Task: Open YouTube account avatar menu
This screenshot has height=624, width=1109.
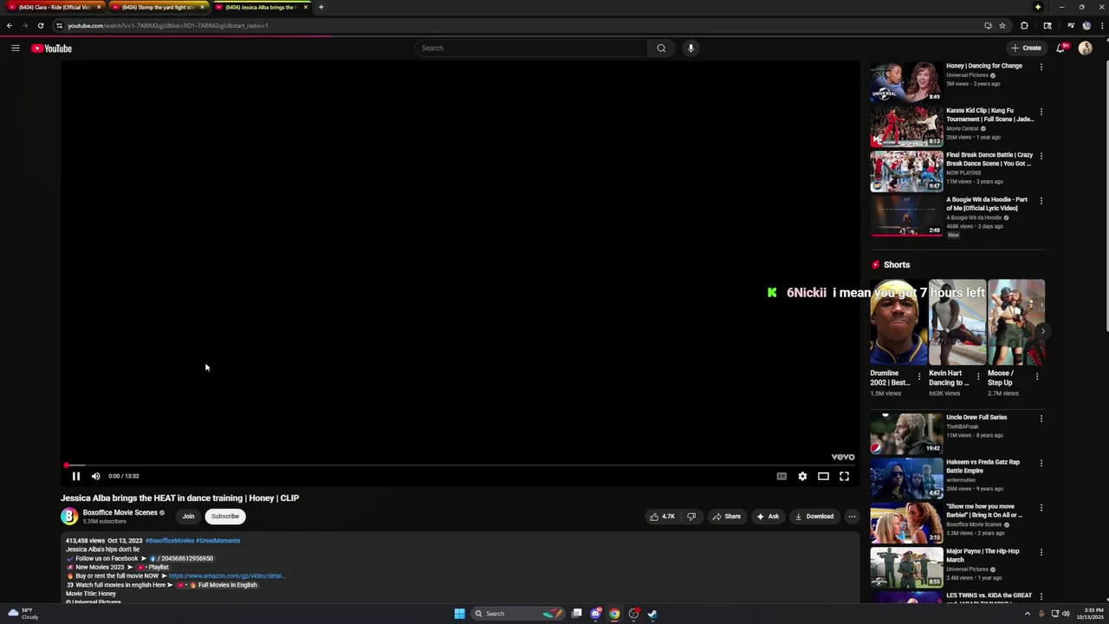Action: tap(1085, 49)
